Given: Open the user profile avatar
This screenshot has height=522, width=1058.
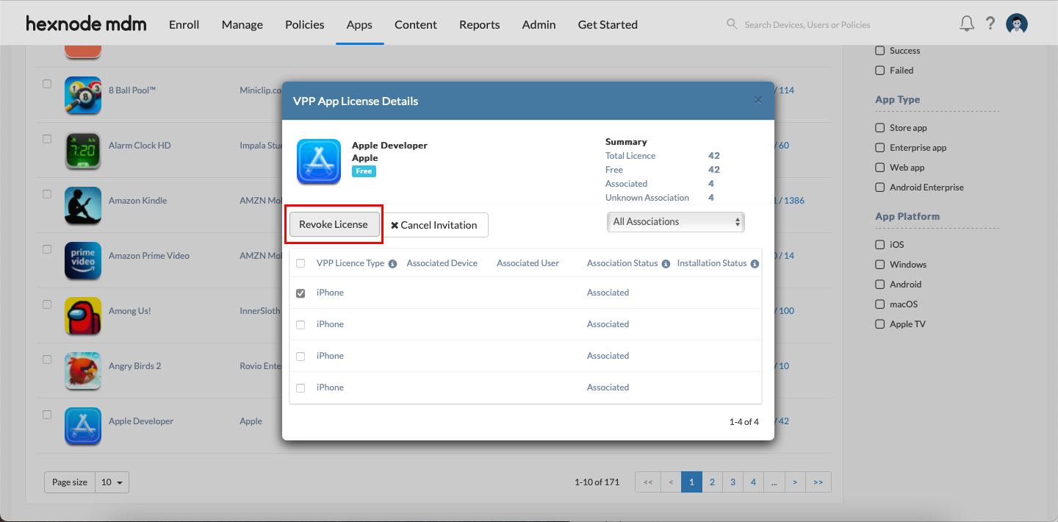Looking at the screenshot, I should (1017, 24).
